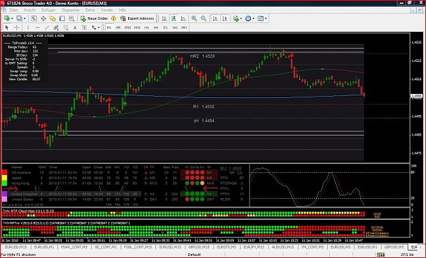The image size is (426, 258).
Task: Switch to the FGBL_CONT,M15 chart tab
Action: click(x=138, y=247)
